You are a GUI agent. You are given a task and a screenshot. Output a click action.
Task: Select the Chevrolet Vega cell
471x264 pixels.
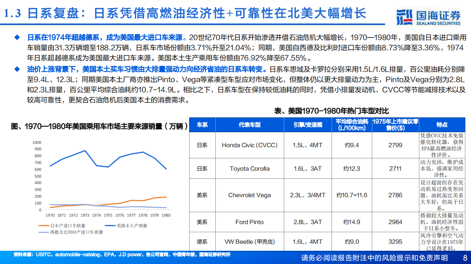coord(250,195)
